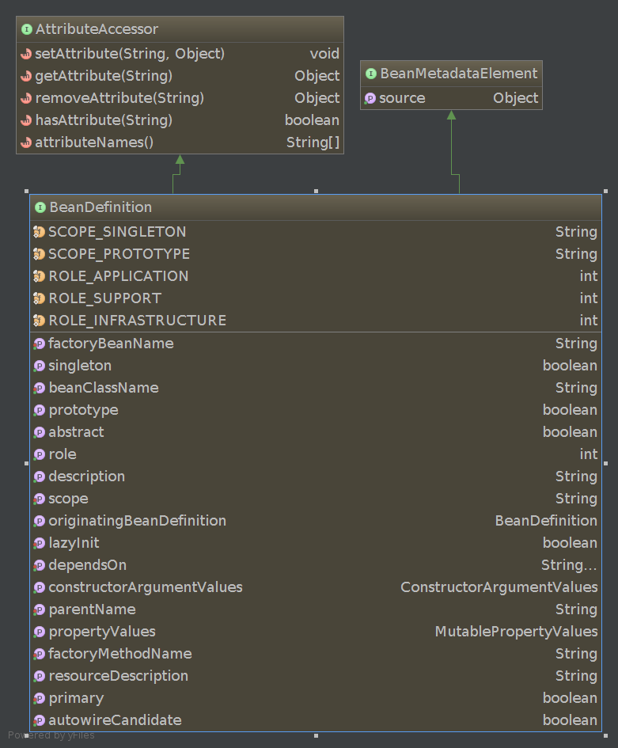
Task: Click the property icon beside description
Action: [39, 477]
